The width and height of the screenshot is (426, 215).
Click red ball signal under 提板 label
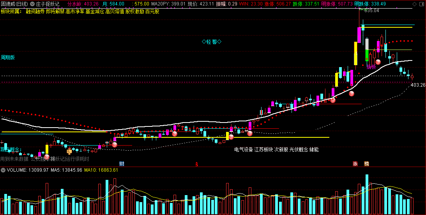[378, 62]
